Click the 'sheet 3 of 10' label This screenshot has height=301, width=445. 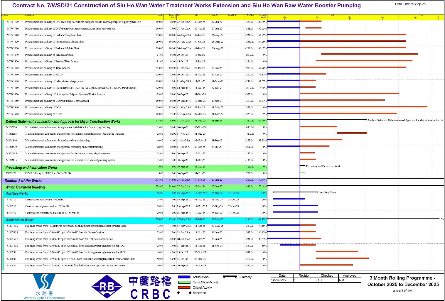pos(402,291)
